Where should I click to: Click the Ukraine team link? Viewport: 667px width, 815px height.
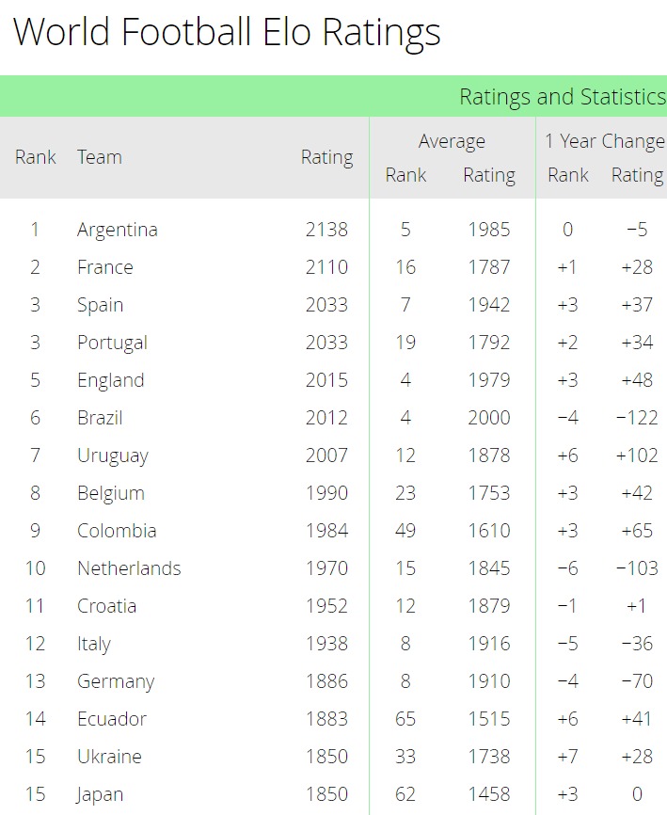(x=109, y=757)
